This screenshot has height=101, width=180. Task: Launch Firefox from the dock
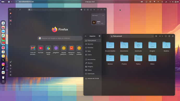click(3, 27)
